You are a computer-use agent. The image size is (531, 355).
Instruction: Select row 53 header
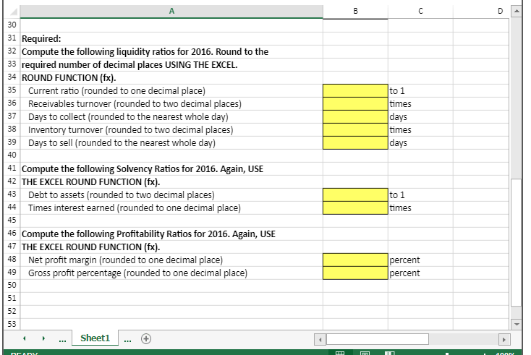point(12,324)
